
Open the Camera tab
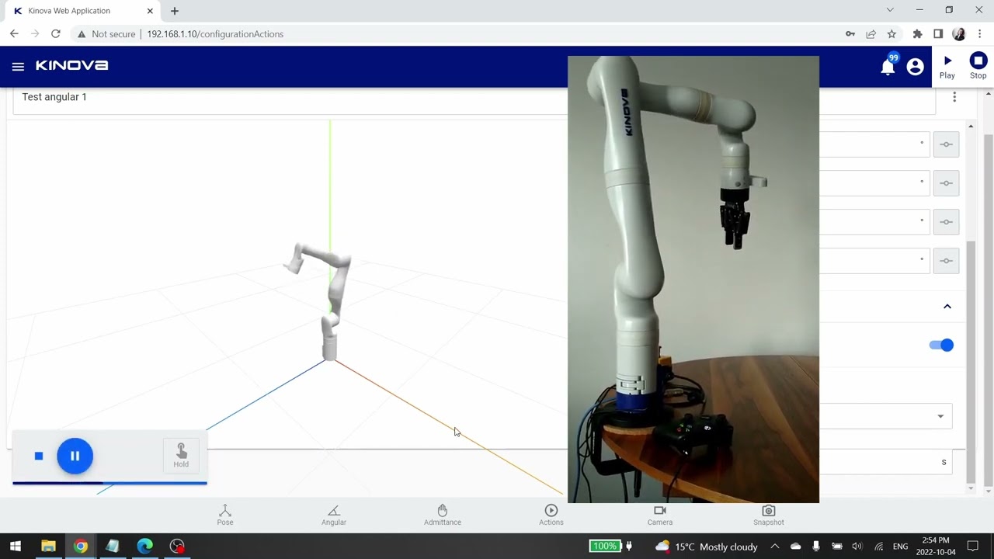pos(660,515)
